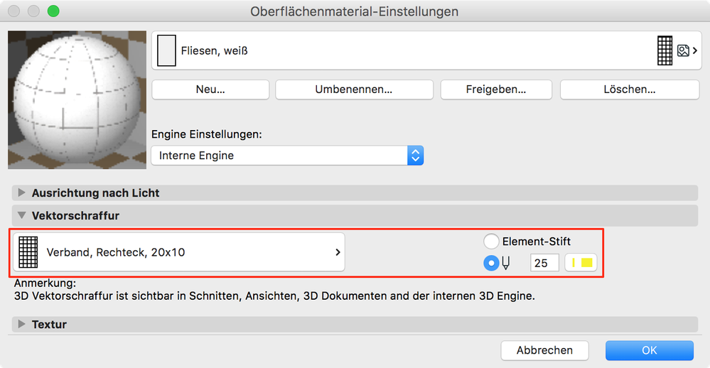Image resolution: width=710 pixels, height=368 pixels.
Task: Click the white tile surface preview icon
Action: (x=166, y=50)
